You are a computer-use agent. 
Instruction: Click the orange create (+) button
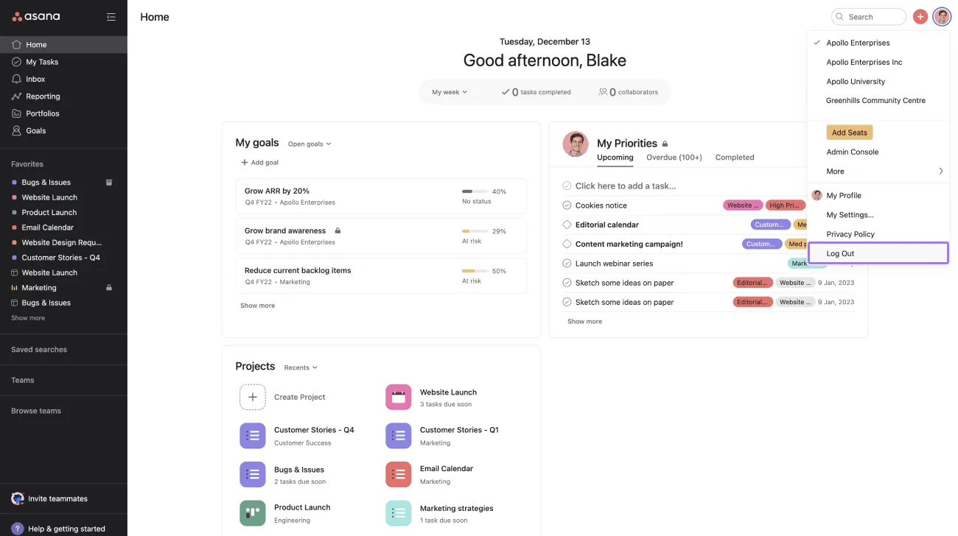(x=920, y=15)
